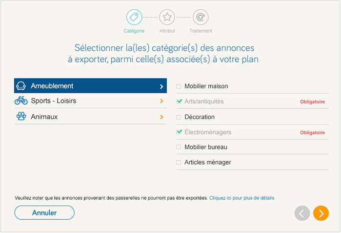
Task: Expand Animaux with its orange chevron
Action: click(x=161, y=117)
